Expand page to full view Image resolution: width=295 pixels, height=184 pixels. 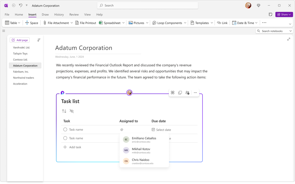tap(289, 39)
